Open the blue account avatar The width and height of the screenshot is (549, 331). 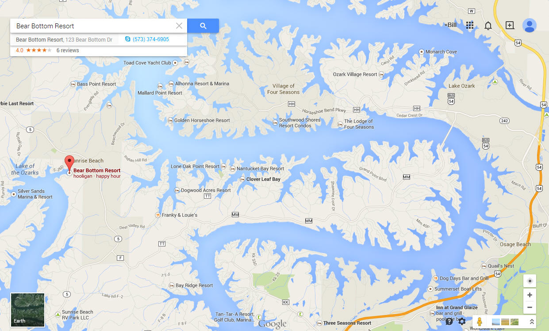click(x=530, y=25)
